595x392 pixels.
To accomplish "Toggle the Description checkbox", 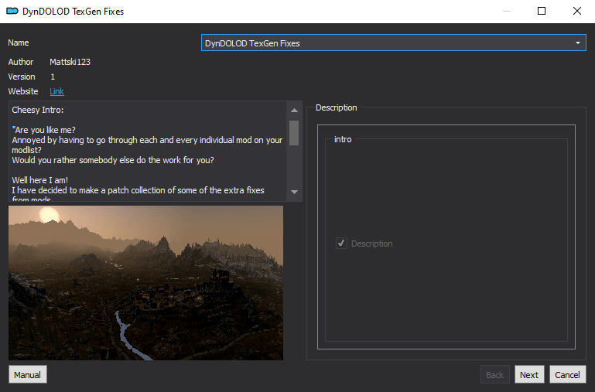I will point(341,244).
